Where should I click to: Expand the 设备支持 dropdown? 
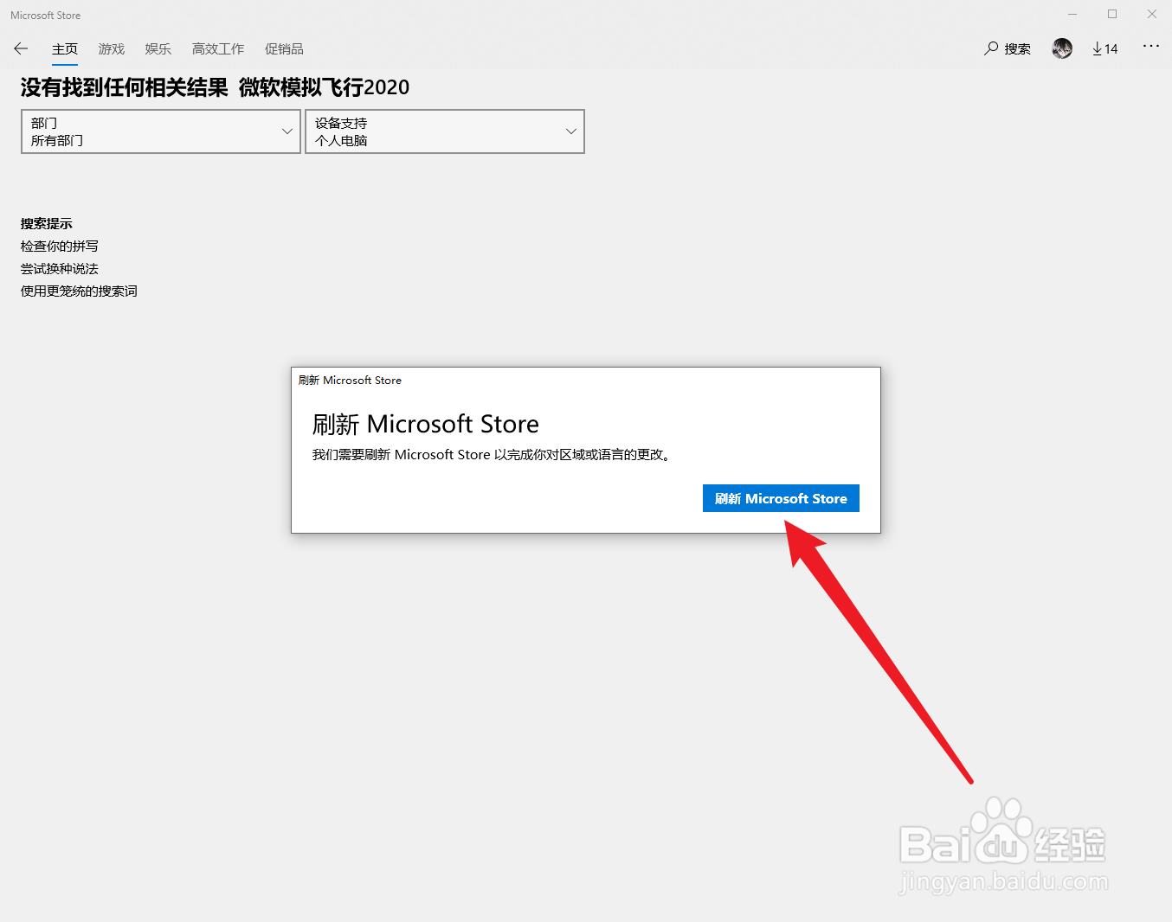point(445,131)
